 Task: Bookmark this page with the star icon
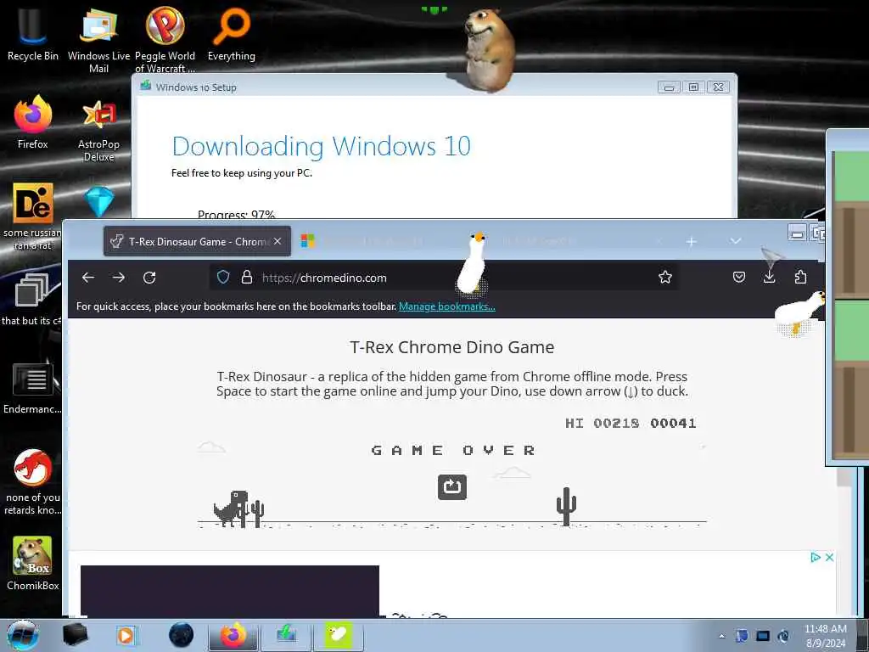[665, 278]
